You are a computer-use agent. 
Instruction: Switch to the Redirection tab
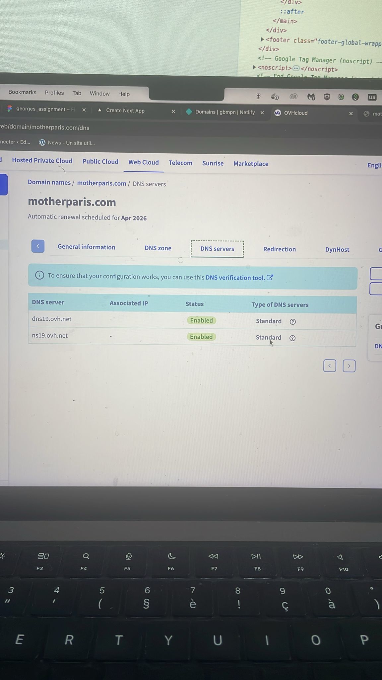click(279, 249)
